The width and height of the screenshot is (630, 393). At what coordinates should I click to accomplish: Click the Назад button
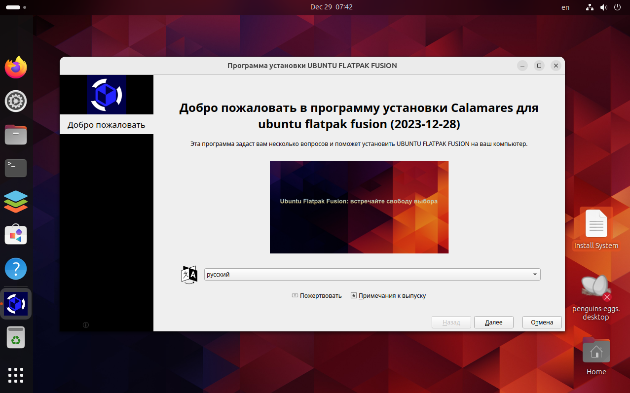tap(451, 322)
